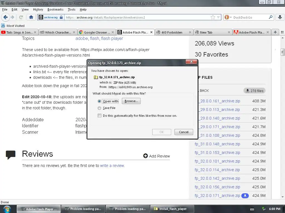
Task: Close the Which Character tab
Action: [74, 32]
